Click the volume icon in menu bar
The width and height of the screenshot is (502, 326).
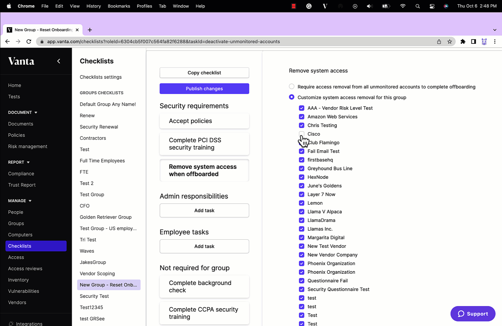pyautogui.click(x=369, y=6)
